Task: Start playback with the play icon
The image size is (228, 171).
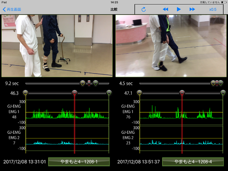Action: tap(179, 9)
